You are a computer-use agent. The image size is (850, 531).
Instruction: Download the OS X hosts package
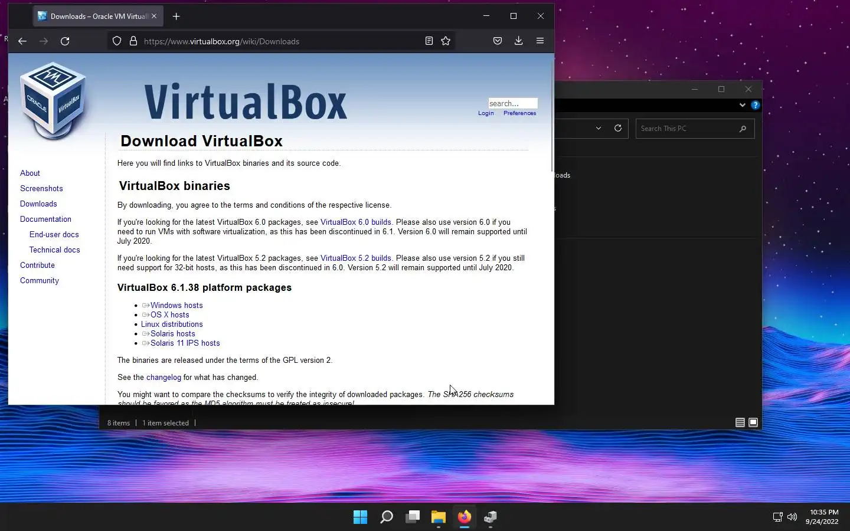pos(169,315)
